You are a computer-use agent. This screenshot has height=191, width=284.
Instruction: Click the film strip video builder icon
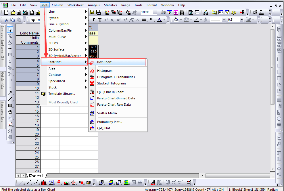click(x=182, y=12)
